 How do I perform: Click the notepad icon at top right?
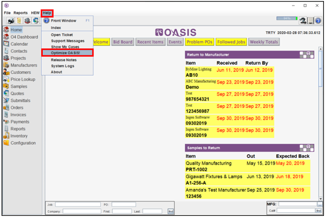click(311, 20)
